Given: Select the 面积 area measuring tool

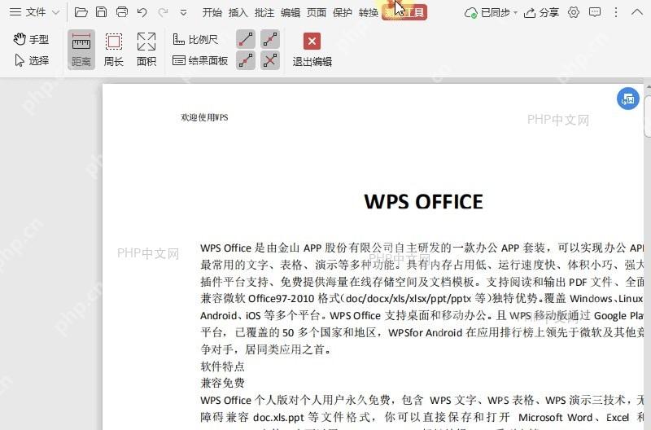Looking at the screenshot, I should coord(146,50).
